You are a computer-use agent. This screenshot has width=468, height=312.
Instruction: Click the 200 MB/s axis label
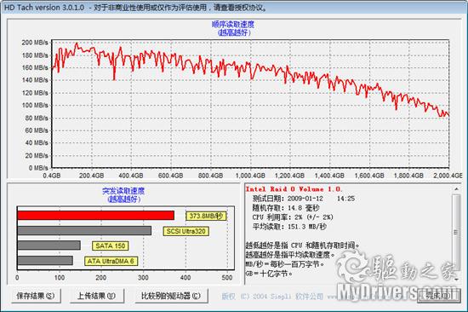pos(35,43)
